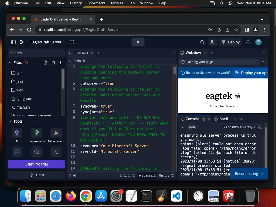Open the workspace layout icon beside project name
The height and width of the screenshot is (207, 276).
(x=72, y=42)
